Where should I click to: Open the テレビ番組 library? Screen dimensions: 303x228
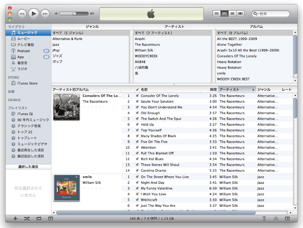click(28, 45)
